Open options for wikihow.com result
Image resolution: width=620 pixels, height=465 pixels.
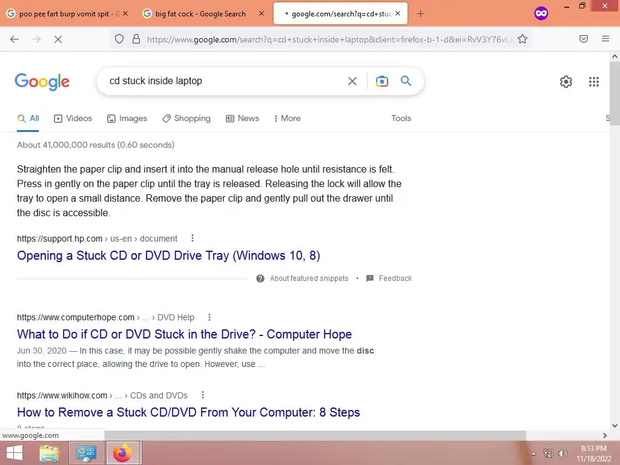pos(202,395)
